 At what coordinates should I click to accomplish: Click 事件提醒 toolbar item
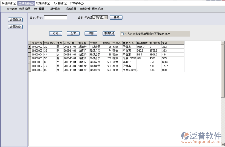(x=39, y=9)
